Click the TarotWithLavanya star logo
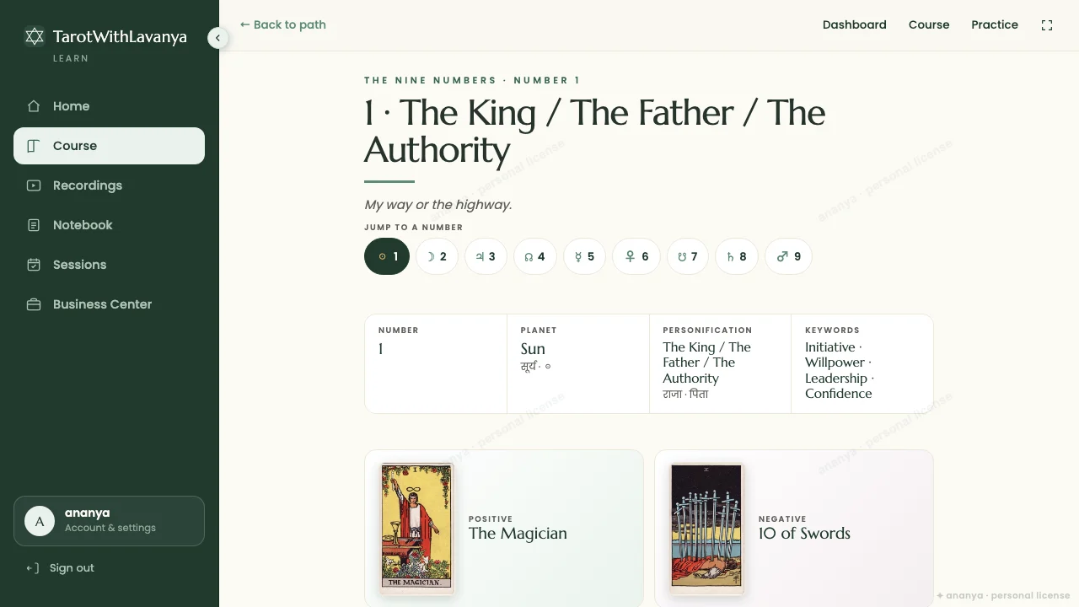The width and height of the screenshot is (1079, 607). [x=35, y=36]
